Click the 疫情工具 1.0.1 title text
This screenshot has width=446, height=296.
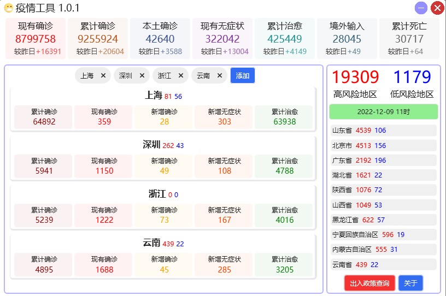pos(48,8)
